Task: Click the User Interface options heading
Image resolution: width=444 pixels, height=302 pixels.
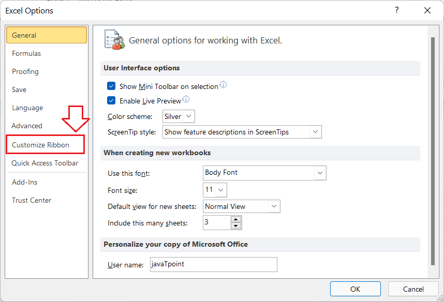Action: tap(142, 68)
